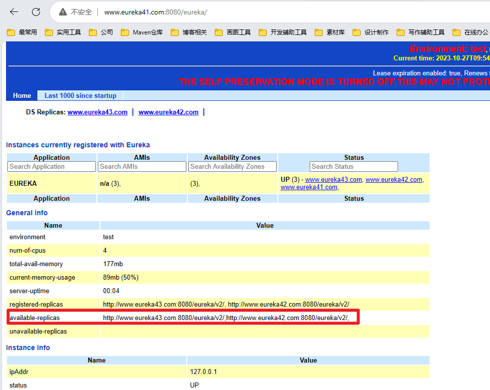
Task: Open www.eureka43.com instance in Status column
Action: [334, 180]
